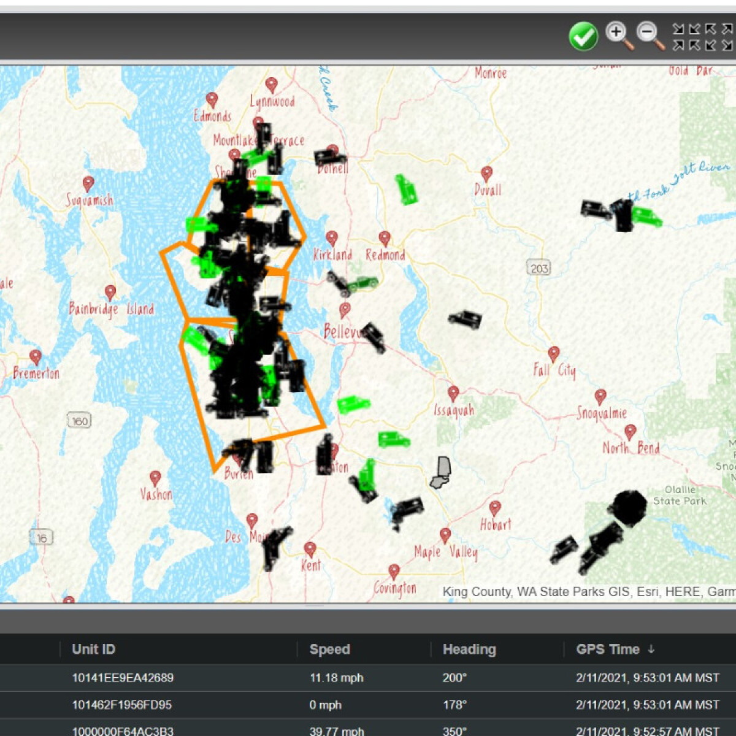Click the Maple Valley map pin
This screenshot has width=736, height=736.
445,535
